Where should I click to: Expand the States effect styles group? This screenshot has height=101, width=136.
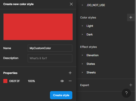82,64
